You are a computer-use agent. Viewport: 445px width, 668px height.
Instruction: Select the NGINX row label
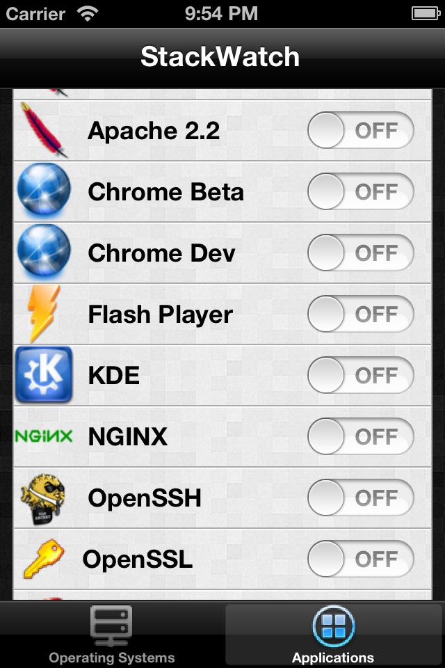click(128, 437)
